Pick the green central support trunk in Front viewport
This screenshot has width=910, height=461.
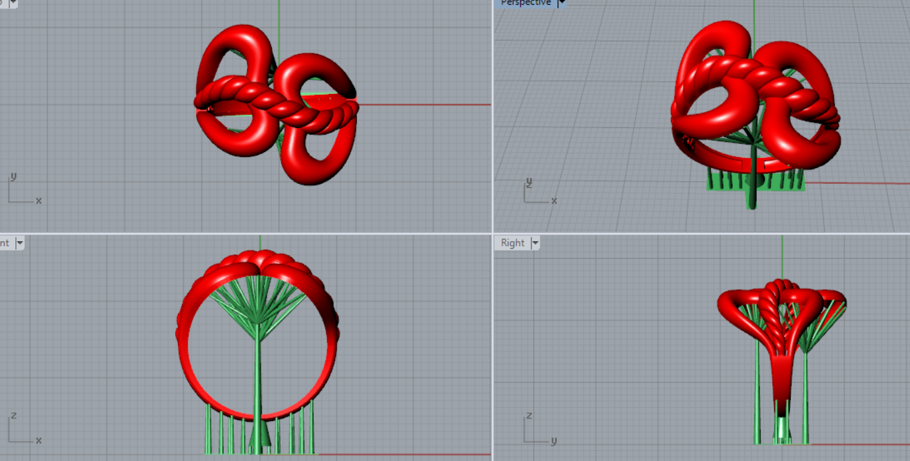tap(258, 373)
